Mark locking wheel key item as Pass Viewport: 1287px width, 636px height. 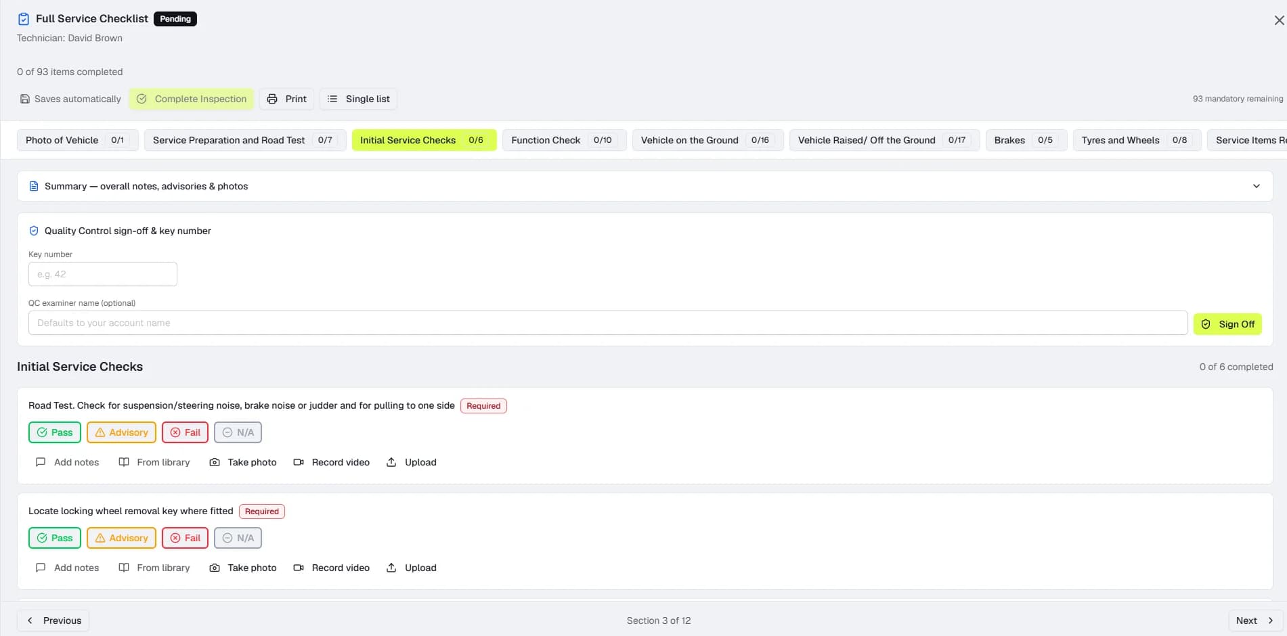tap(55, 538)
